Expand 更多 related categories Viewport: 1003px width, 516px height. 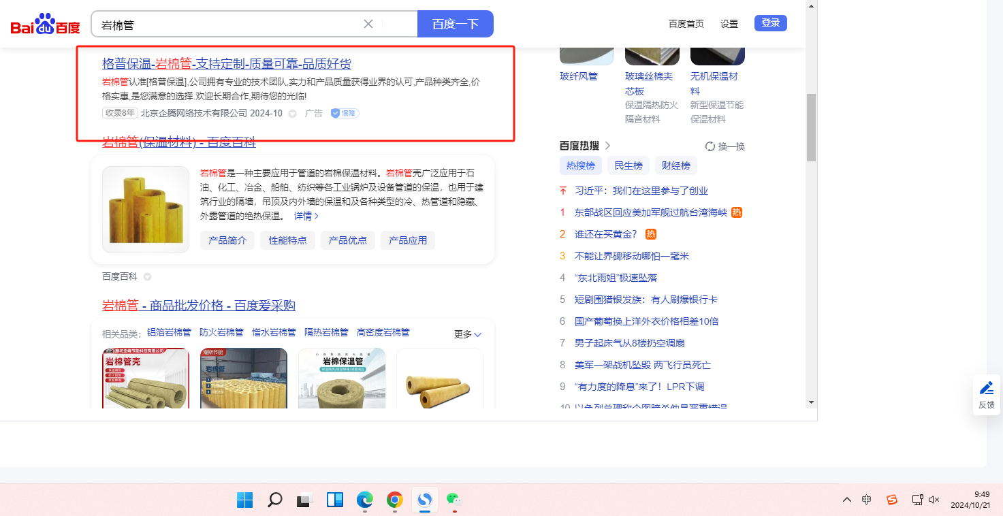pos(468,334)
